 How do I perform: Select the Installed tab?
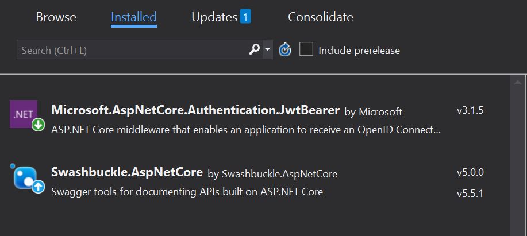(134, 17)
